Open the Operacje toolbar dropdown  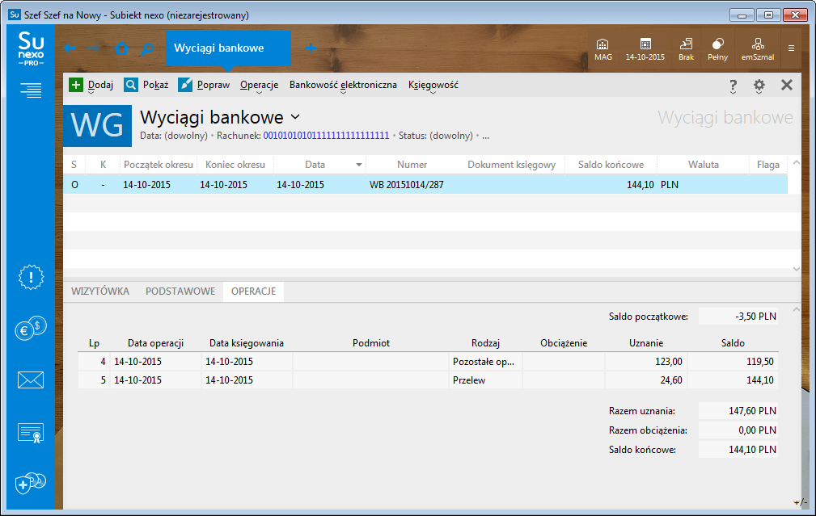point(259,86)
